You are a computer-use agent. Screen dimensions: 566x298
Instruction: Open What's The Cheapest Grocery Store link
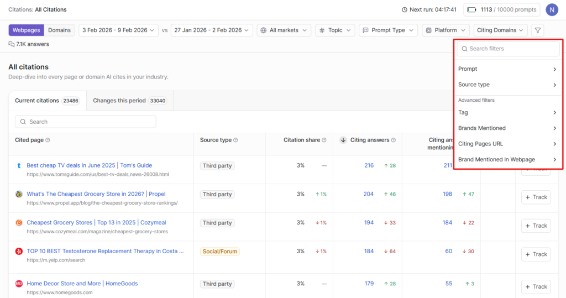[x=96, y=194]
